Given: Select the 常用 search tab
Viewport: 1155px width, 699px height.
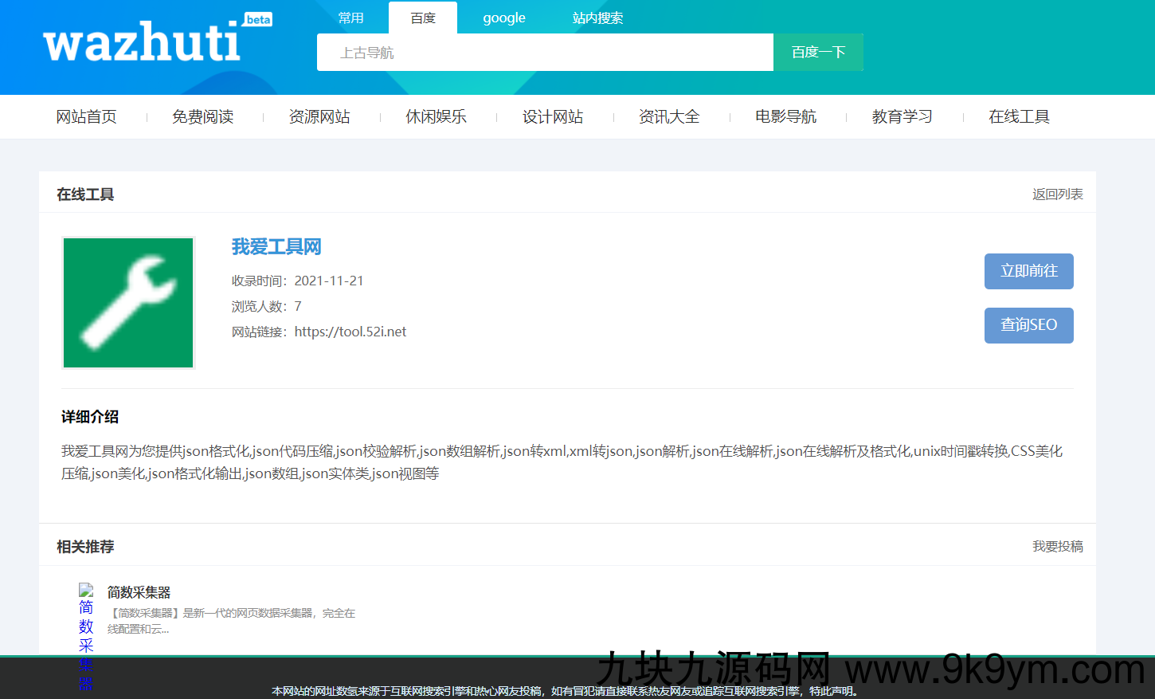Looking at the screenshot, I should [350, 18].
